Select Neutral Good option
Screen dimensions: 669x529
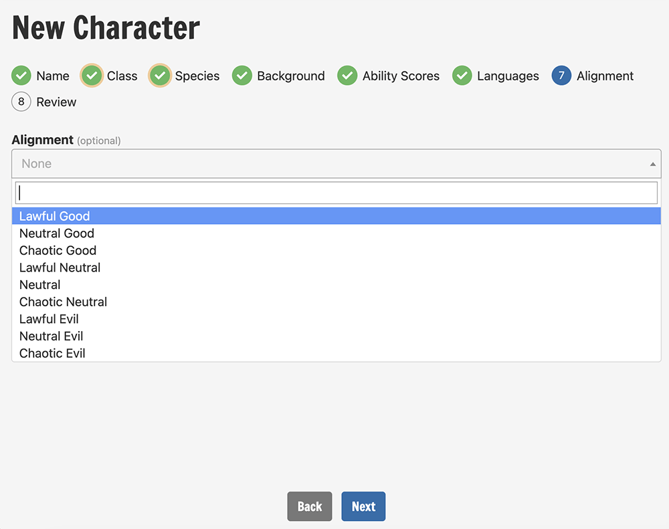(337, 233)
